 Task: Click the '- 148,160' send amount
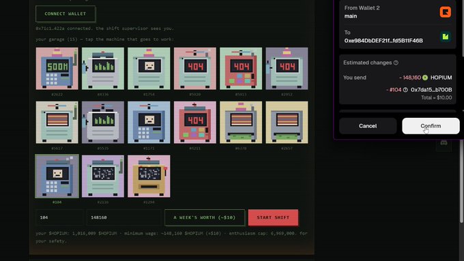[410, 78]
